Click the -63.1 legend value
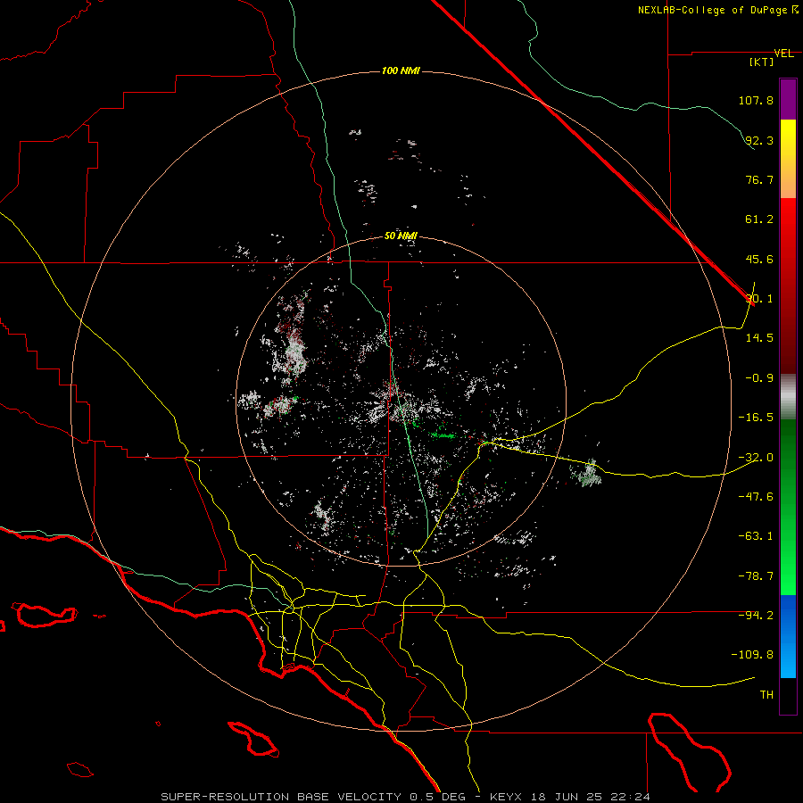The width and height of the screenshot is (803, 803). 756,536
